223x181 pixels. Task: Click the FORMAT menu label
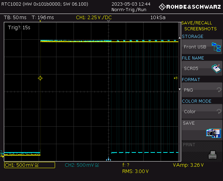tap(191, 80)
